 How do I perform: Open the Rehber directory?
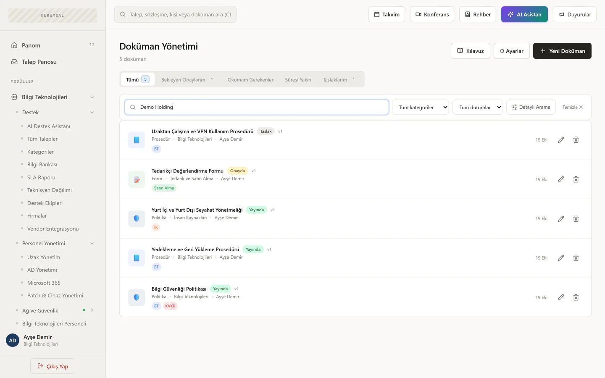pos(478,14)
